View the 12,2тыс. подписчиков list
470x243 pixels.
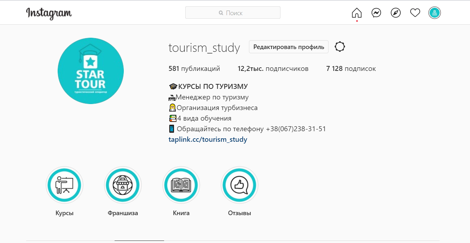273,69
